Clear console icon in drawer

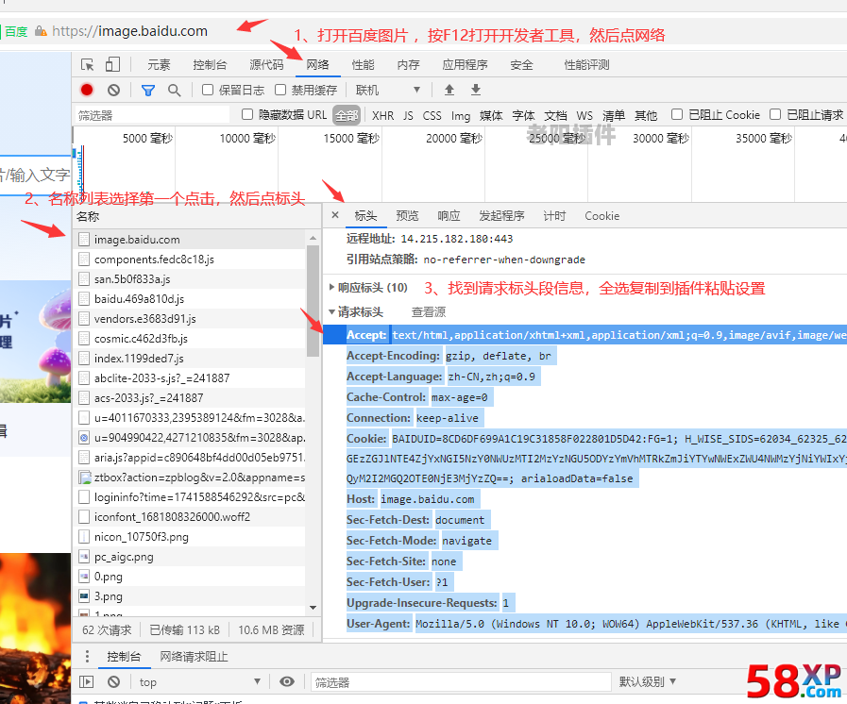pyautogui.click(x=113, y=682)
